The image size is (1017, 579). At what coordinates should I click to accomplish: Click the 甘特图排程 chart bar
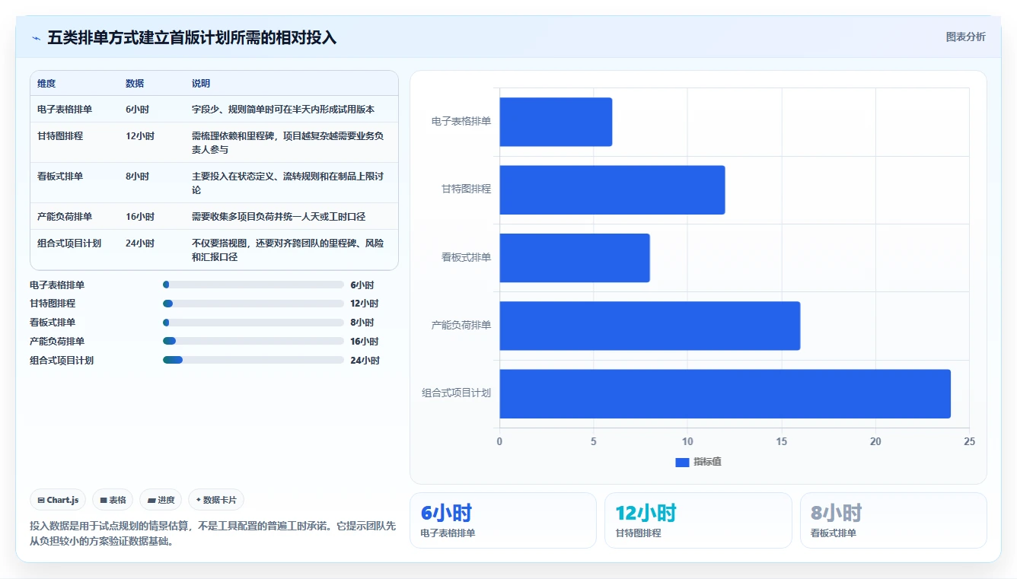point(612,189)
